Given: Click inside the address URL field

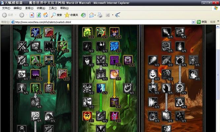Looking at the screenshot, I should (99, 22).
